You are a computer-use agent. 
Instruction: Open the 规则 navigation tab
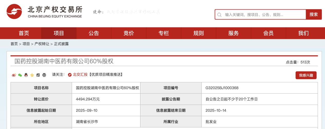click(198, 33)
